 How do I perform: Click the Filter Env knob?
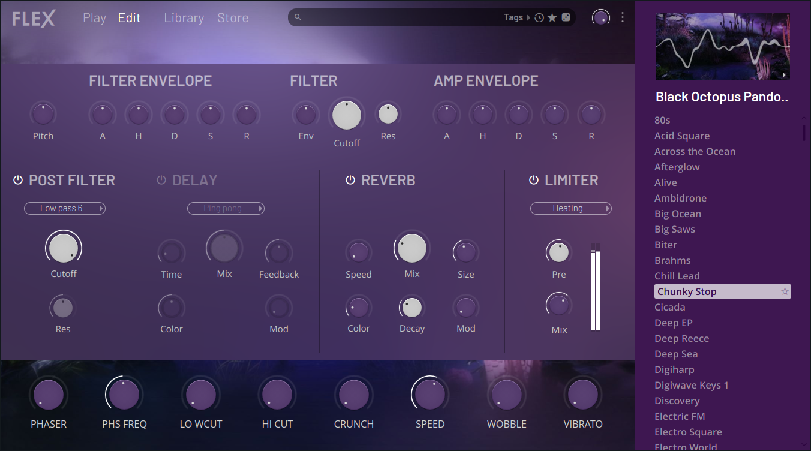coord(306,114)
